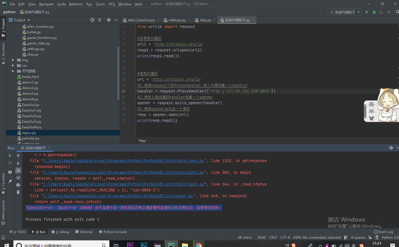Open the VCS menu
This screenshot has width=399, height=247.
tap(112, 4)
